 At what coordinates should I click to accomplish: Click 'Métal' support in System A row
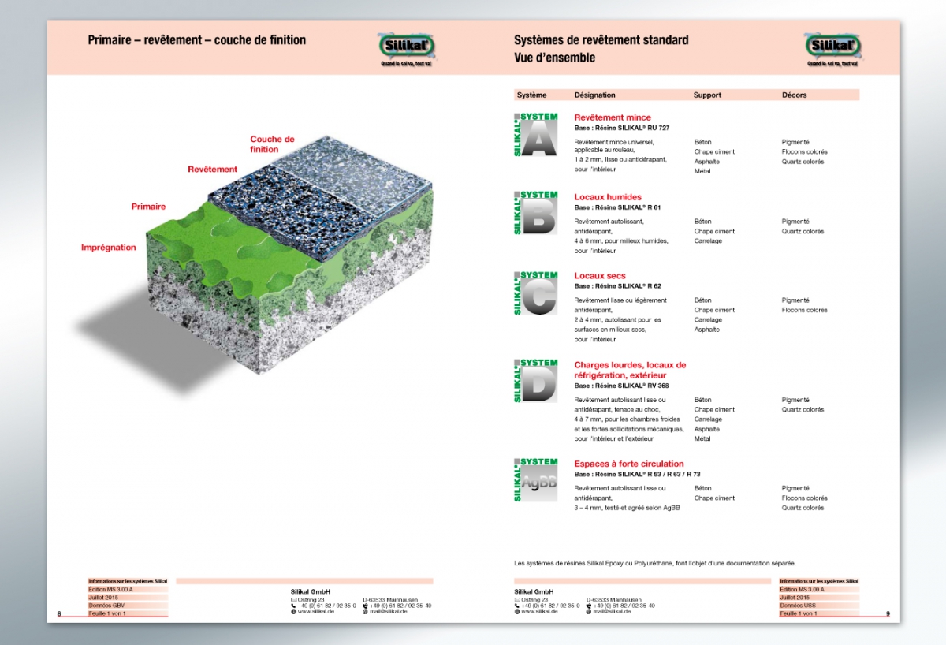point(702,171)
